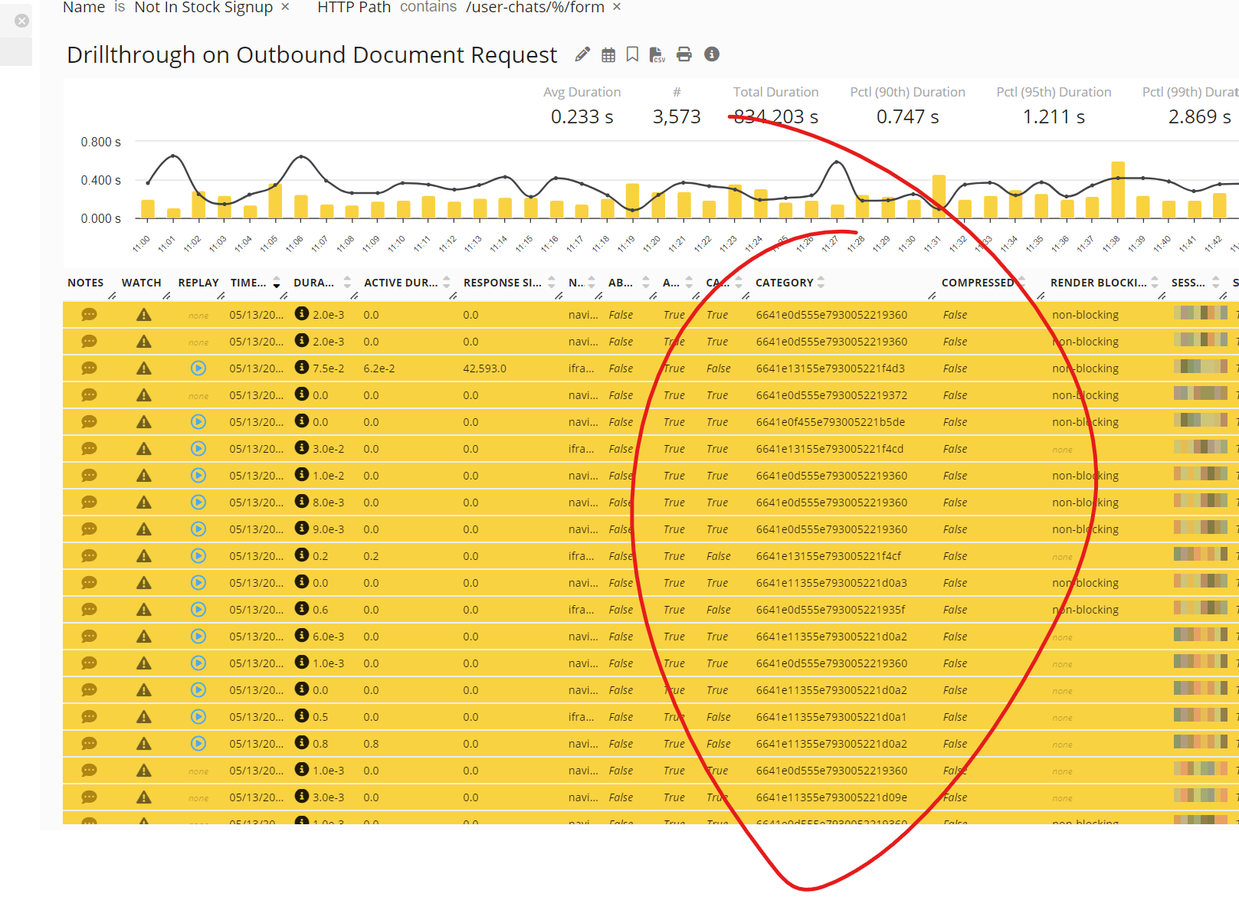Click session color strip in the 7.5e-2 row
Image resolution: width=1239 pixels, height=897 pixels.
[1201, 366]
